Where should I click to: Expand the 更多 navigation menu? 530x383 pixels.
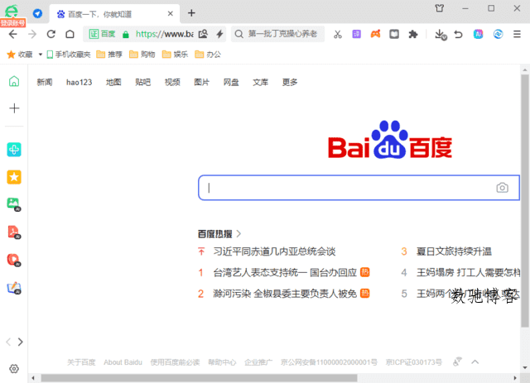[290, 82]
